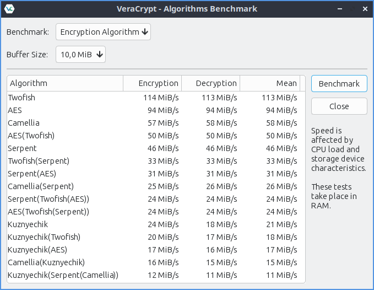374x290 pixels.
Task: Click Camellia(Kuznyechik) encryption value 16 MiB/s
Action: pyautogui.click(x=163, y=262)
